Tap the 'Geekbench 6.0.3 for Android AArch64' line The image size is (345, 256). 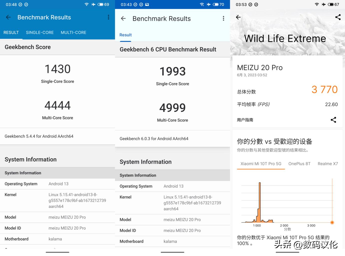(154, 139)
